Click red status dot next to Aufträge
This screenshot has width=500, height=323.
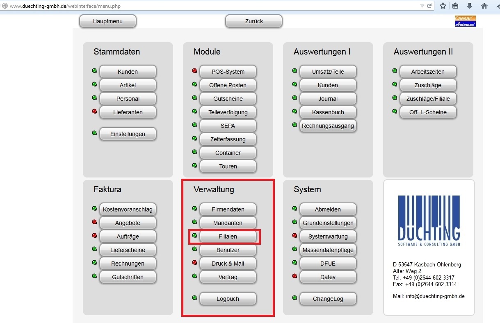94,235
